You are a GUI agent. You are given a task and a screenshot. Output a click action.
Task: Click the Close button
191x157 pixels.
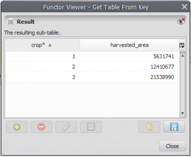pyautogui.click(x=173, y=146)
